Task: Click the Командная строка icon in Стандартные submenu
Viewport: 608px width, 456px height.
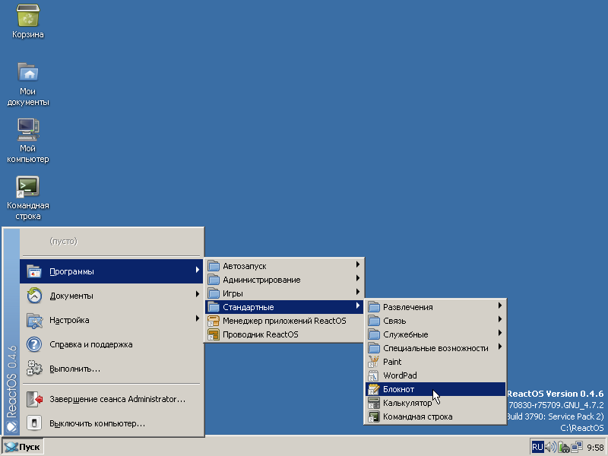Action: pyautogui.click(x=374, y=416)
